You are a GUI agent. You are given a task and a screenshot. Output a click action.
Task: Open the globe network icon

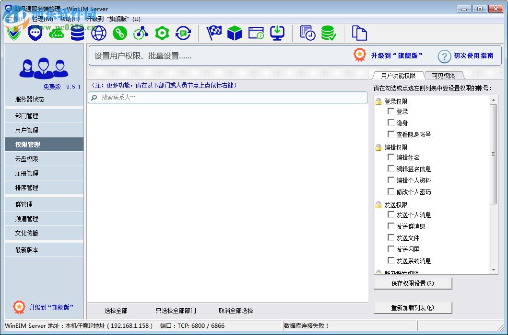pos(98,33)
